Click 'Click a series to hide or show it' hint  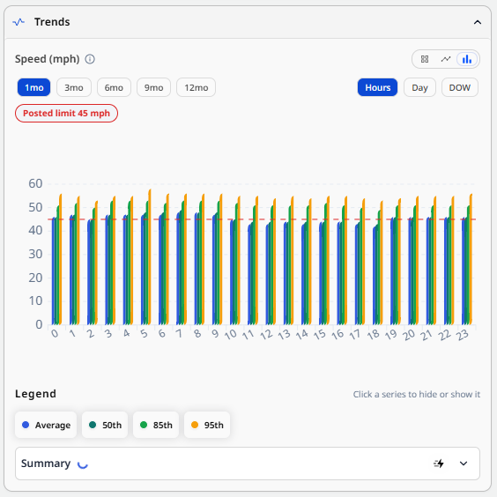417,394
